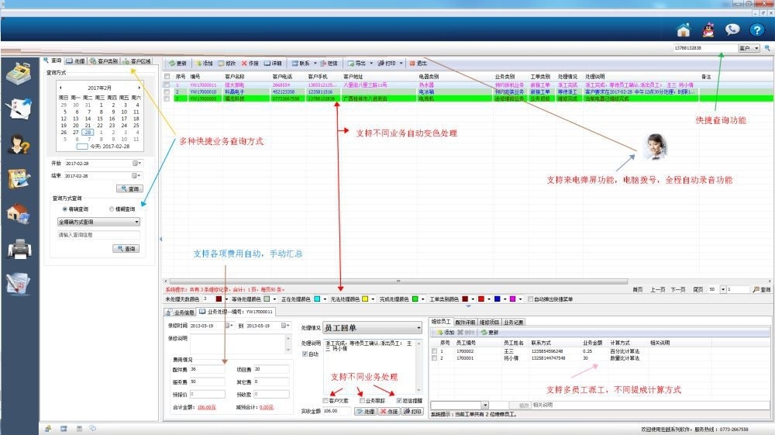Tick the checkbox for row YW17000011

tap(167, 85)
